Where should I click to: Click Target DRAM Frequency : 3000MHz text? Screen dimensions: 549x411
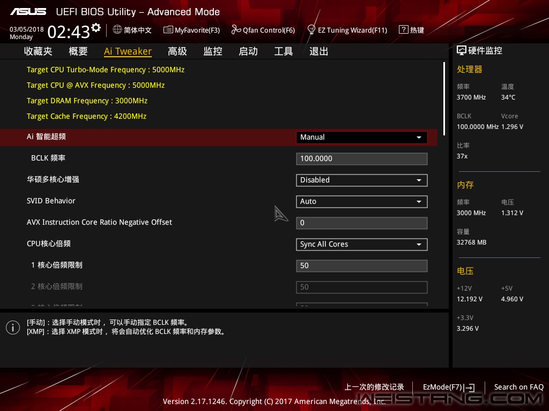point(87,101)
